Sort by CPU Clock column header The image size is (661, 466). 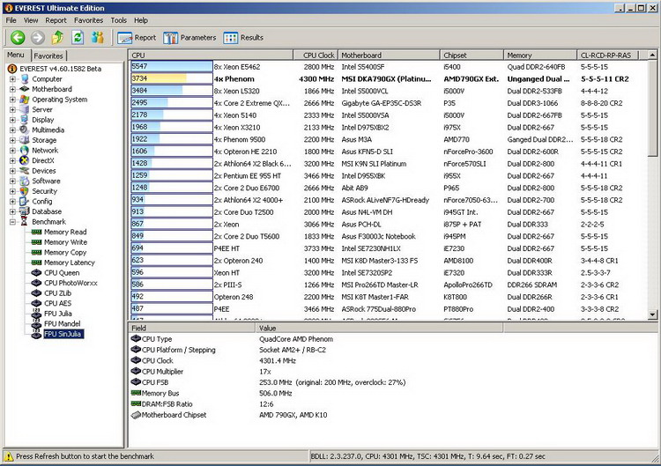[318, 55]
